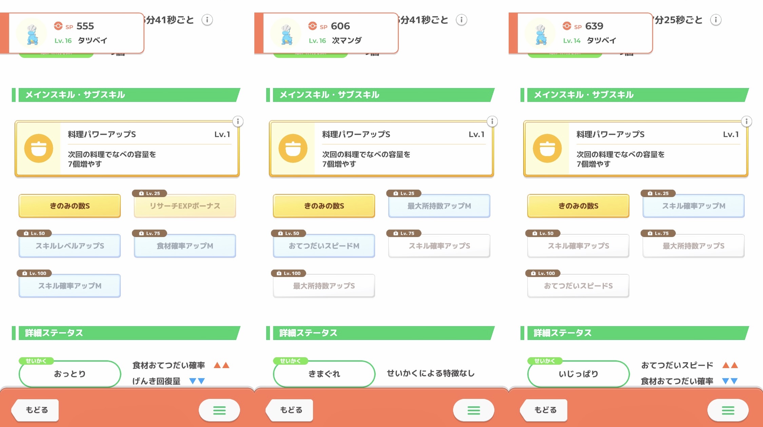Screen dimensions: 763x427
Task: Tap the cooking pot icon in SP 639 panel
Action: tap(547, 148)
